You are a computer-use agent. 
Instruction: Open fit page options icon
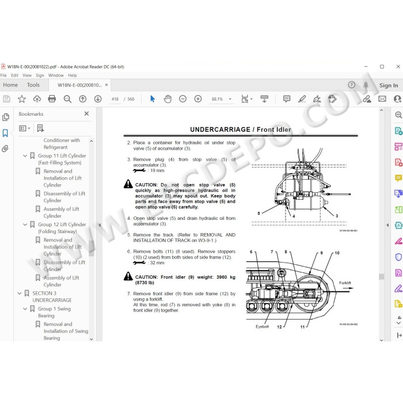point(245,99)
